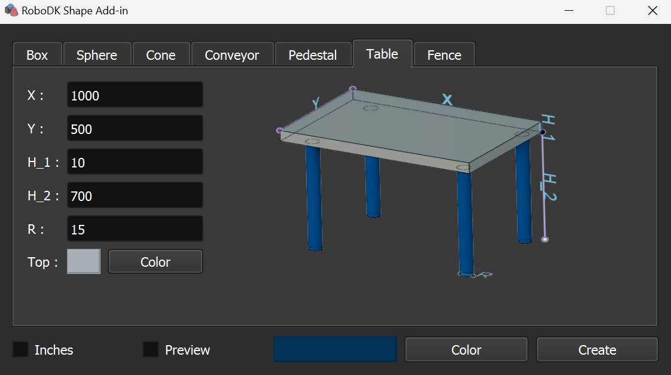Open the Sphere tab
The image size is (671, 375).
click(97, 55)
